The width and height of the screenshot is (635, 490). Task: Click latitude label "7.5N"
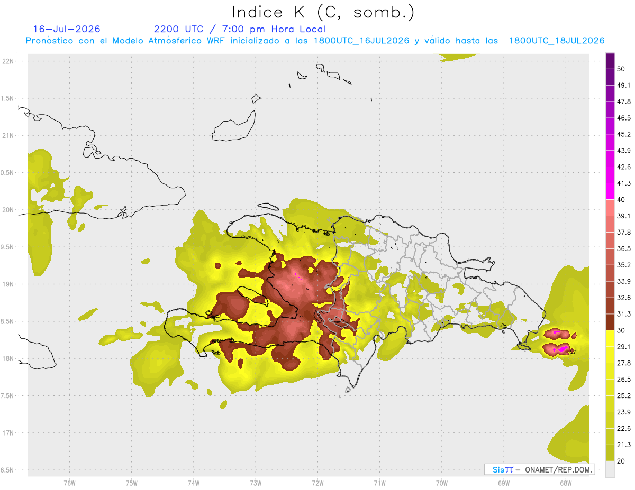8,396
